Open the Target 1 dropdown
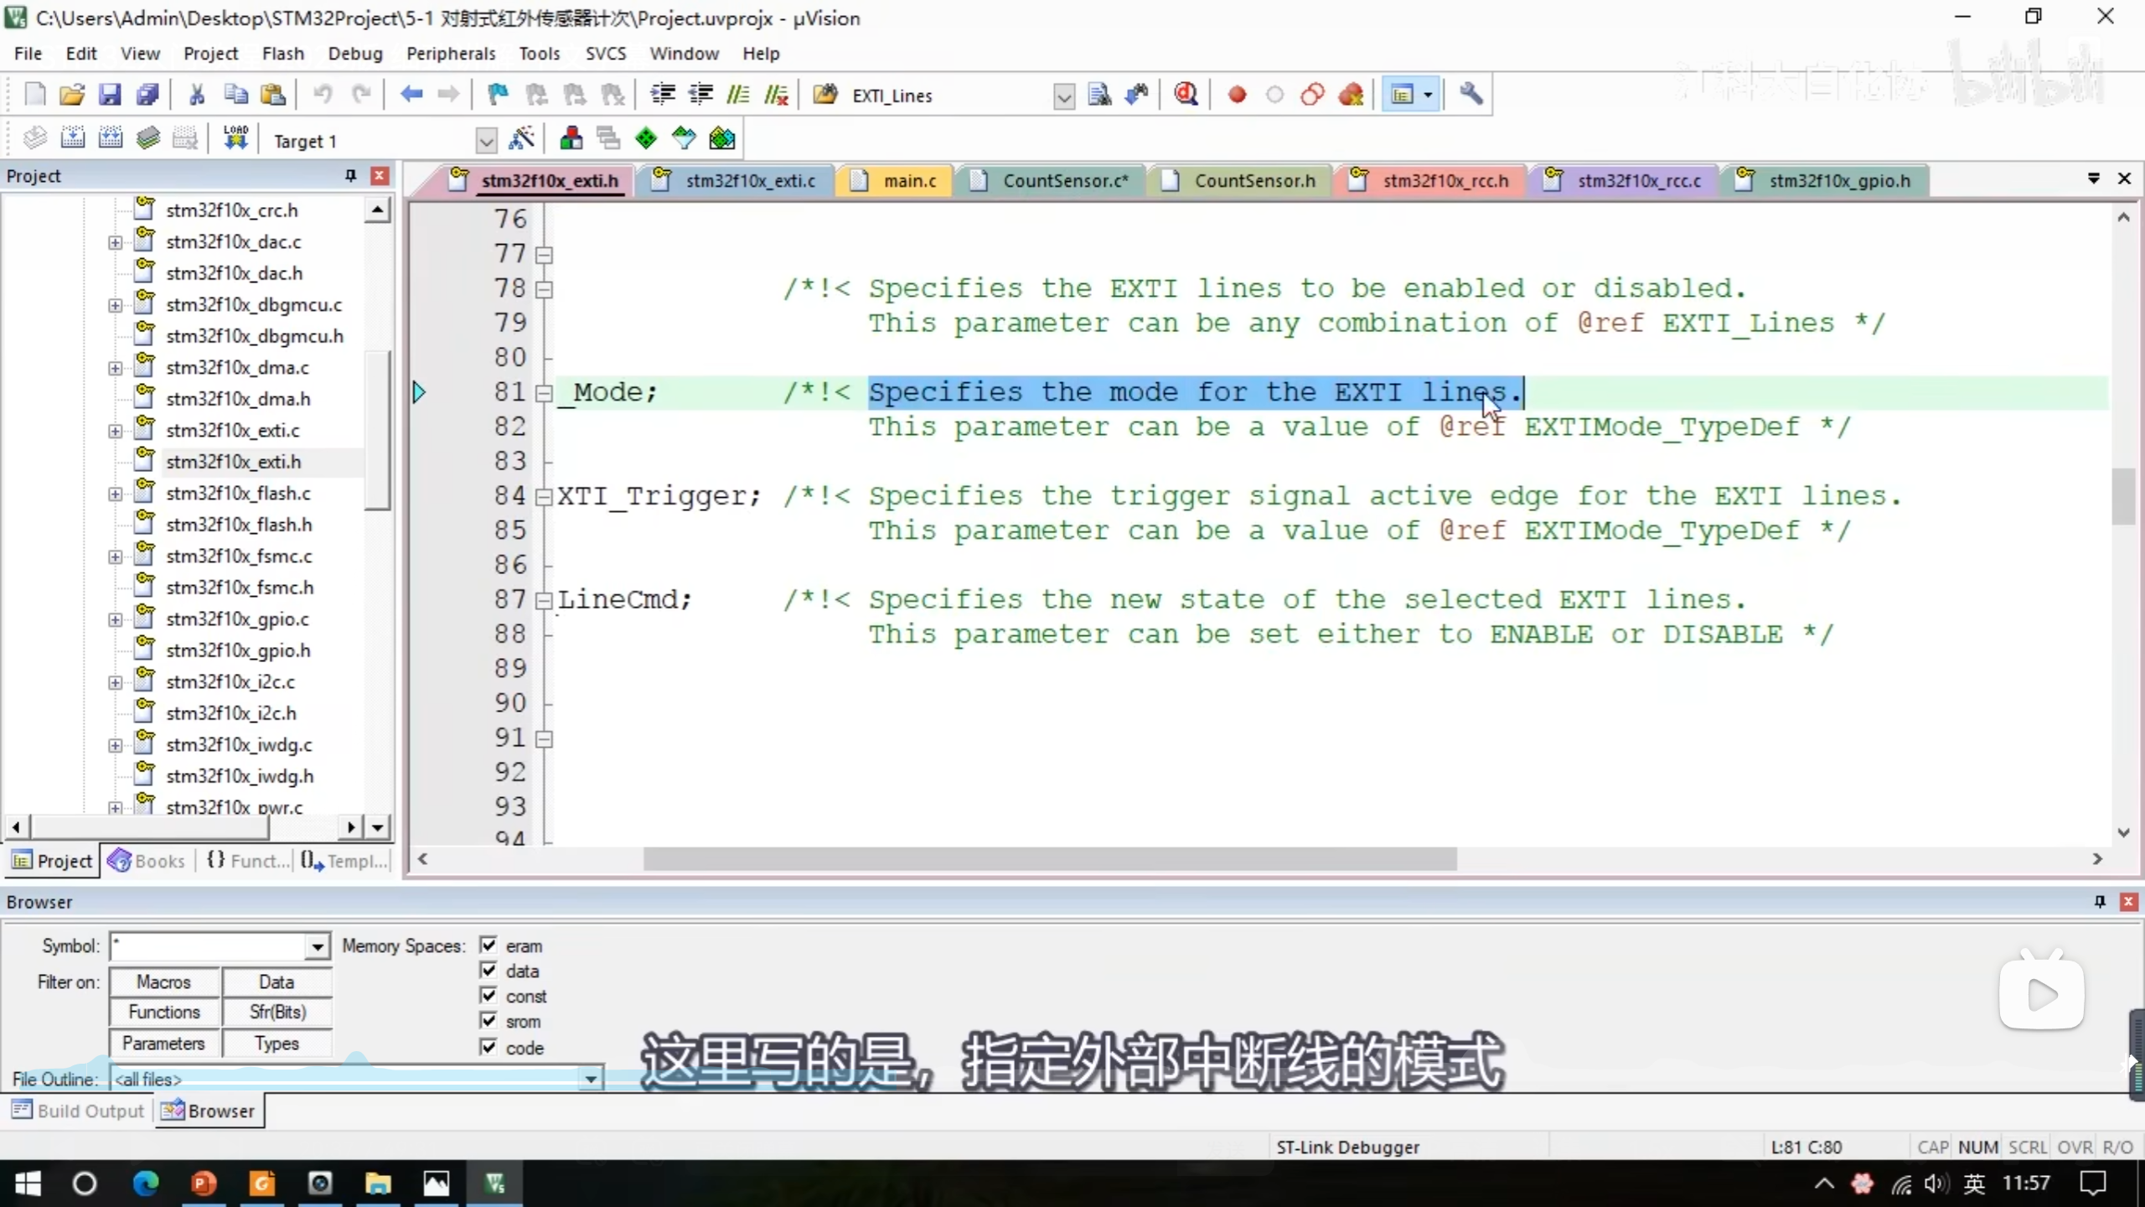The height and width of the screenshot is (1207, 2145). 485,140
